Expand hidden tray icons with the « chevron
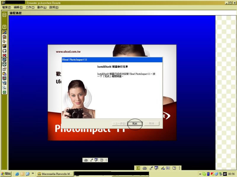 click(x=200, y=174)
